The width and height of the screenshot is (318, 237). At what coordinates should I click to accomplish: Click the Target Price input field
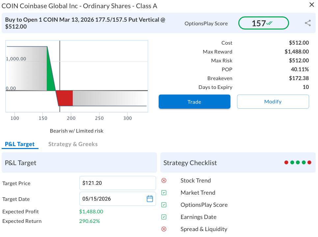coord(118,183)
